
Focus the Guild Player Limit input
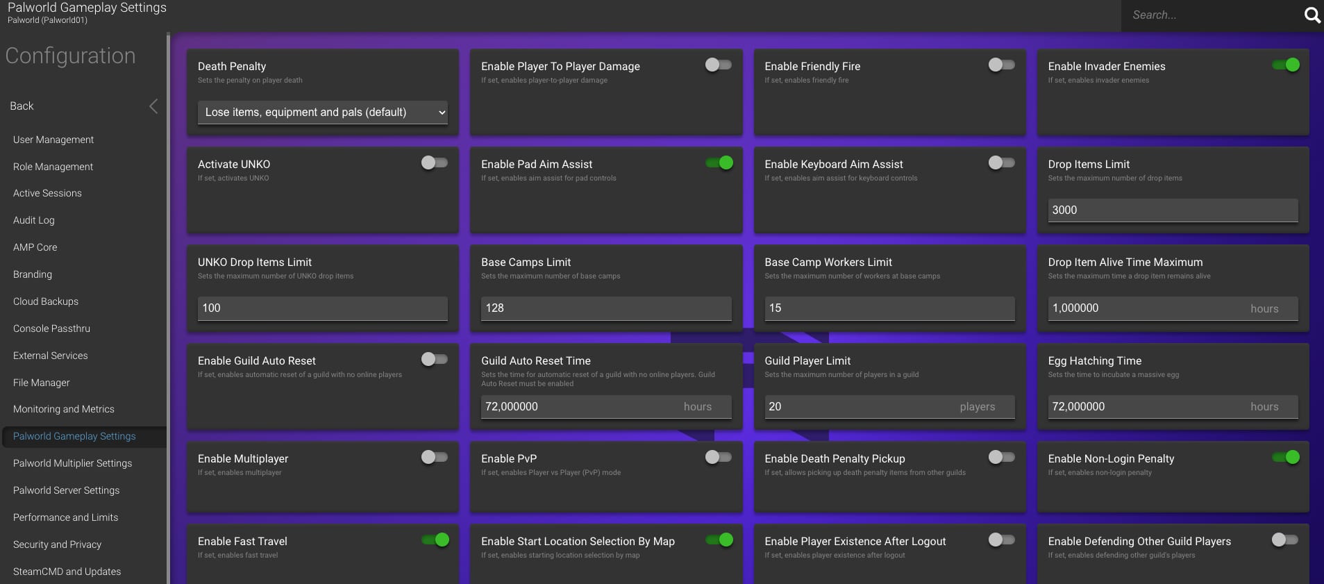coord(861,407)
